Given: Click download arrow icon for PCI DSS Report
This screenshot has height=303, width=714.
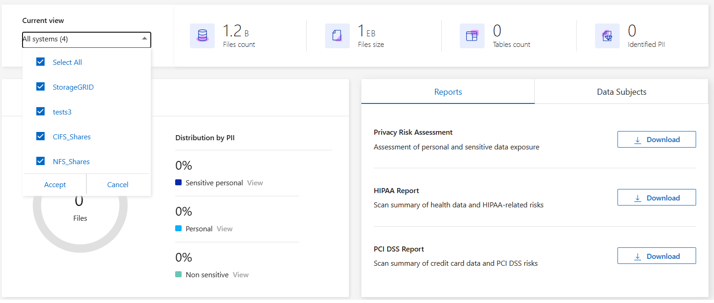Looking at the screenshot, I should (x=638, y=257).
